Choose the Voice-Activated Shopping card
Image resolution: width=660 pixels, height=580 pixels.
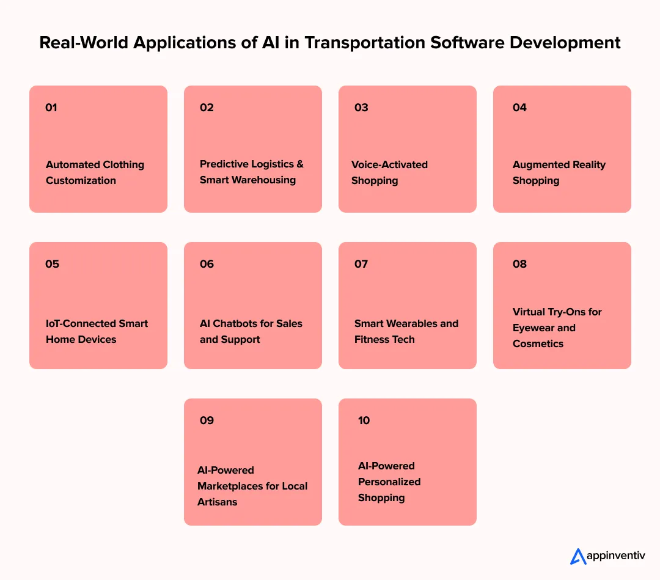point(408,149)
